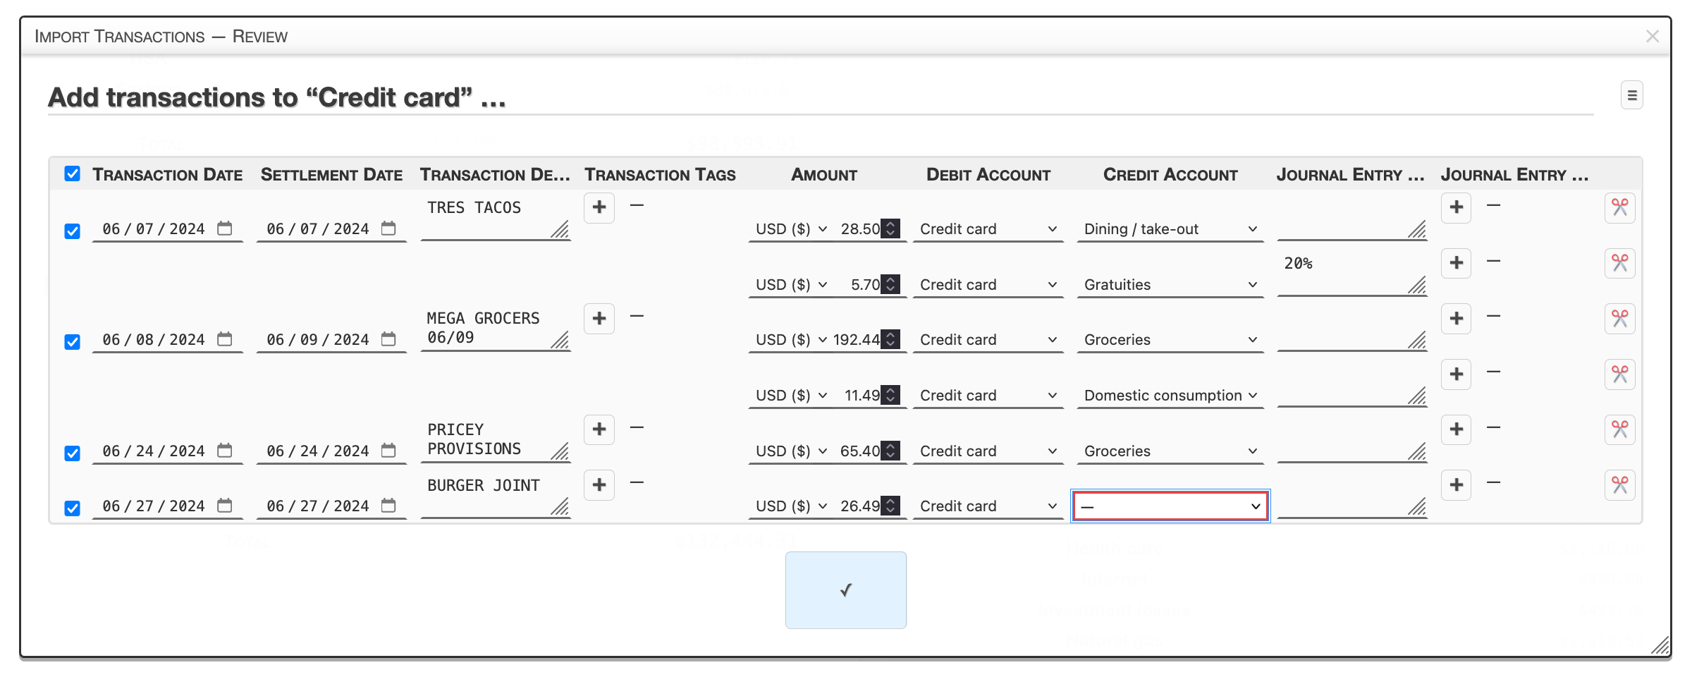Screen dimensions: 1692x677
Task: Click the checkmark confirm button
Action: tap(845, 590)
